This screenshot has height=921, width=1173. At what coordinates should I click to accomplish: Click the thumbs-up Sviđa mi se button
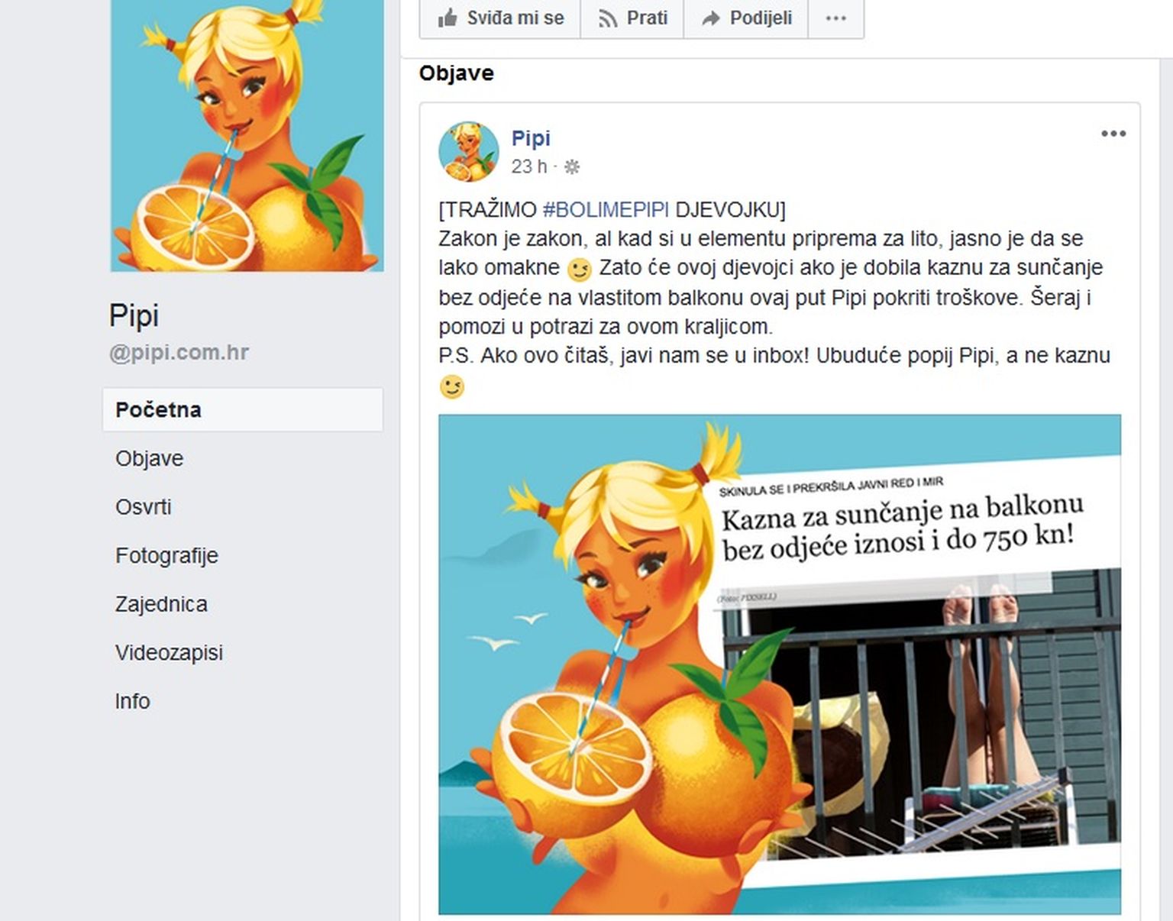point(500,18)
